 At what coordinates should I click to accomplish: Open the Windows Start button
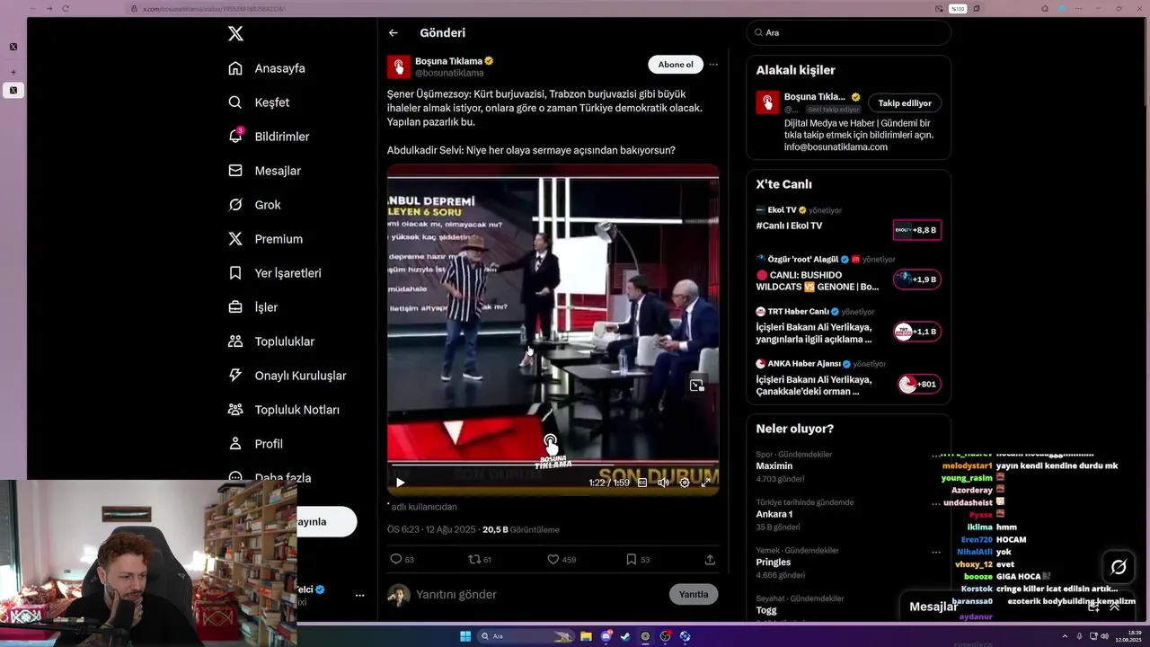pos(465,636)
